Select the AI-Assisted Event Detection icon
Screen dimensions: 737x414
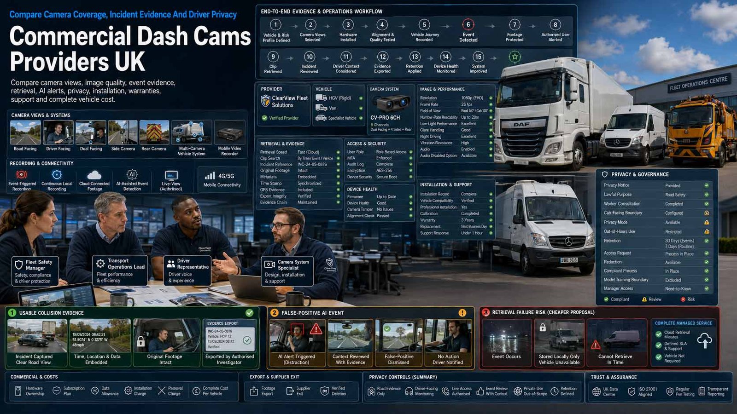pos(132,175)
